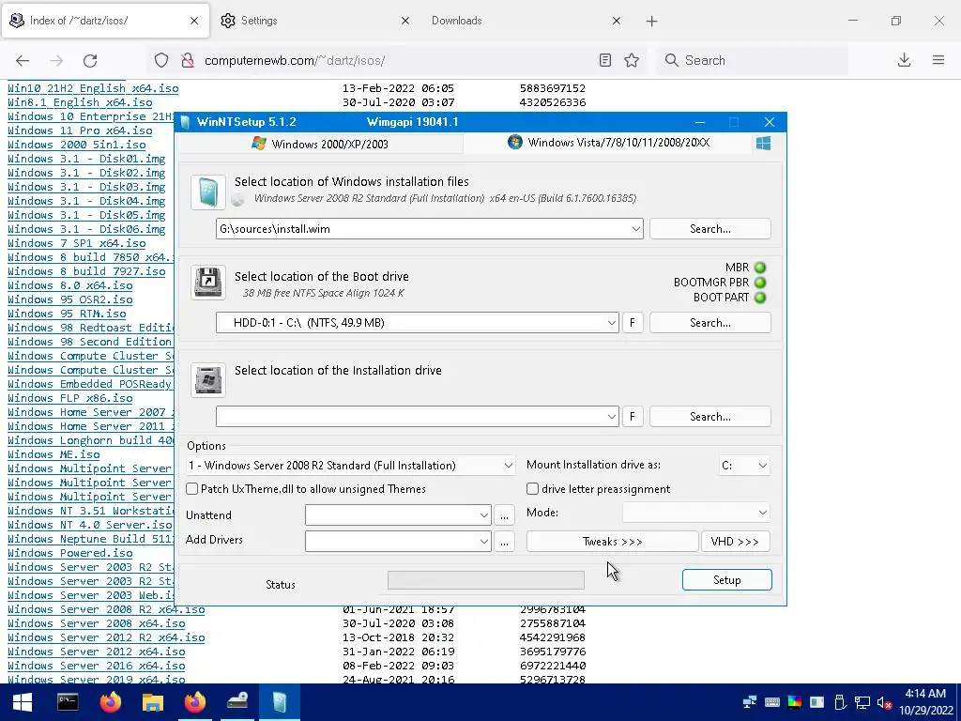Open Windows 11 Pro x64.iso link
The height and width of the screenshot is (721, 961).
80,130
